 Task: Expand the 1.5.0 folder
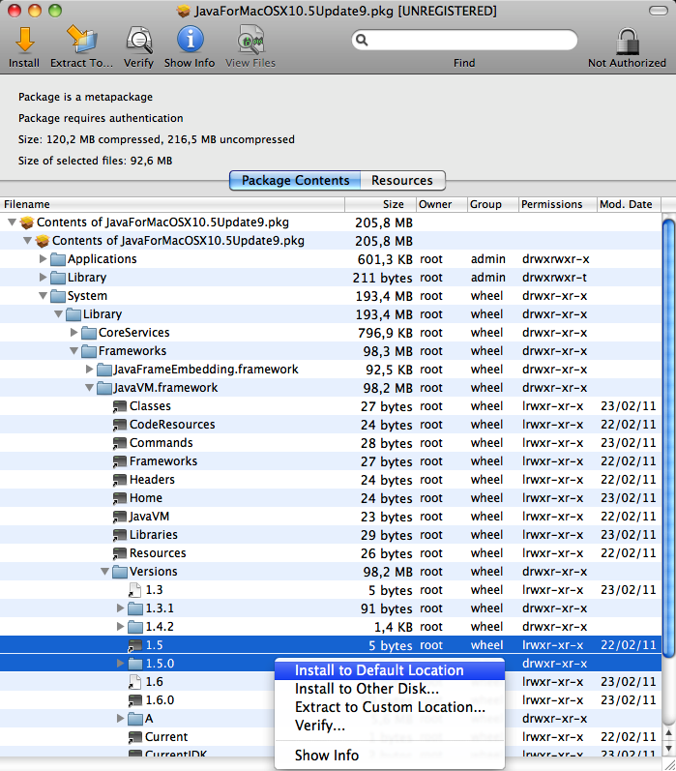[x=121, y=664]
